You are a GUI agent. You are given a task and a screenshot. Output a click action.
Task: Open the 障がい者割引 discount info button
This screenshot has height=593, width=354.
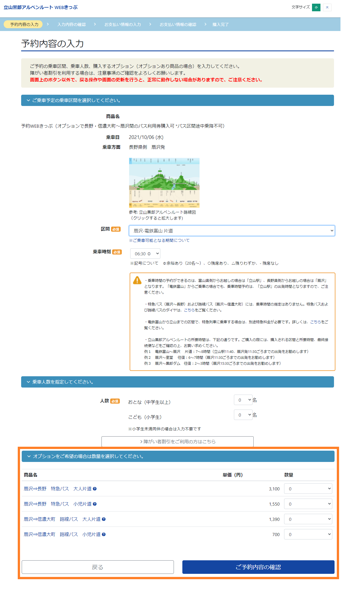pos(177,442)
